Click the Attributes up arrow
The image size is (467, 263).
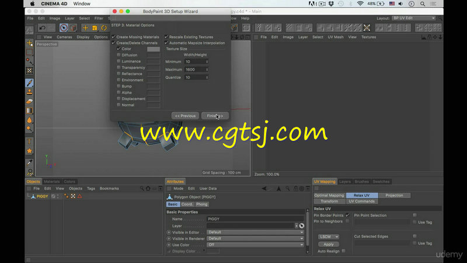point(278,188)
